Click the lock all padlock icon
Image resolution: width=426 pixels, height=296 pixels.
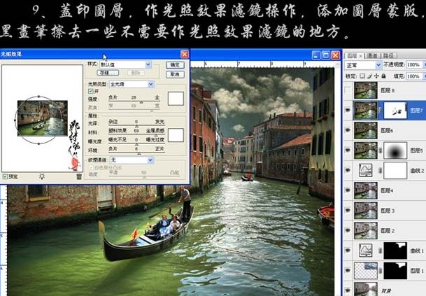[383, 76]
